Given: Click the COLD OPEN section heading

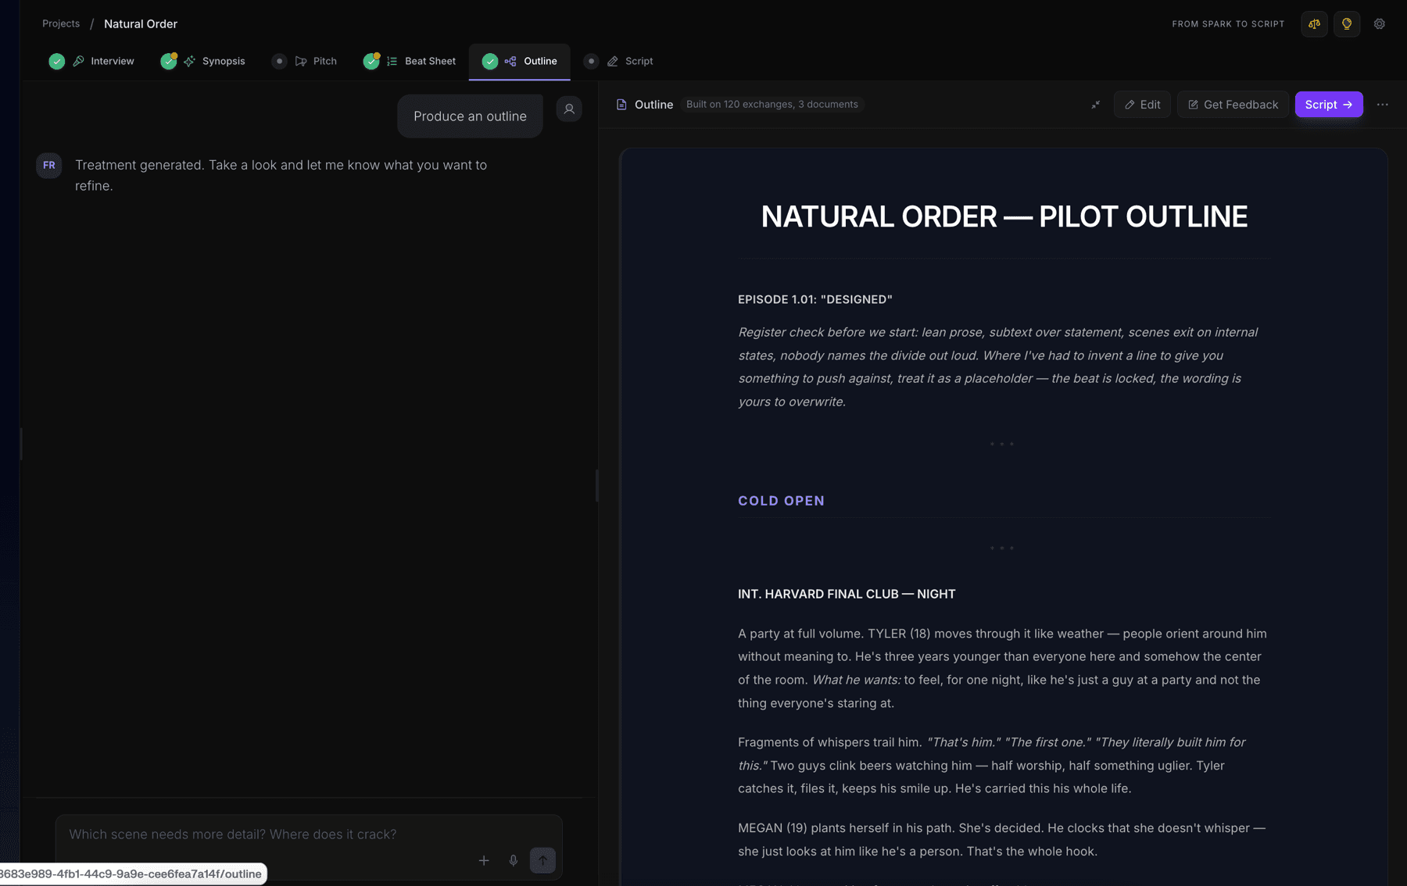Looking at the screenshot, I should pyautogui.click(x=781, y=501).
